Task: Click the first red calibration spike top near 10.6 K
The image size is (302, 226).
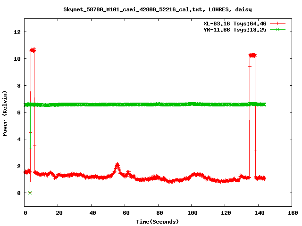Action: click(33, 50)
